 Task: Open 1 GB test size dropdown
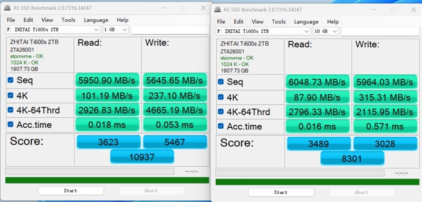[x=116, y=30]
